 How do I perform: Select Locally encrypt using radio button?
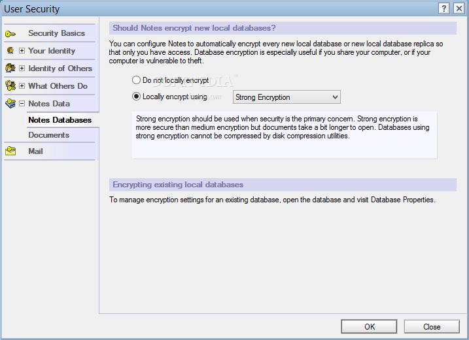[x=136, y=97]
